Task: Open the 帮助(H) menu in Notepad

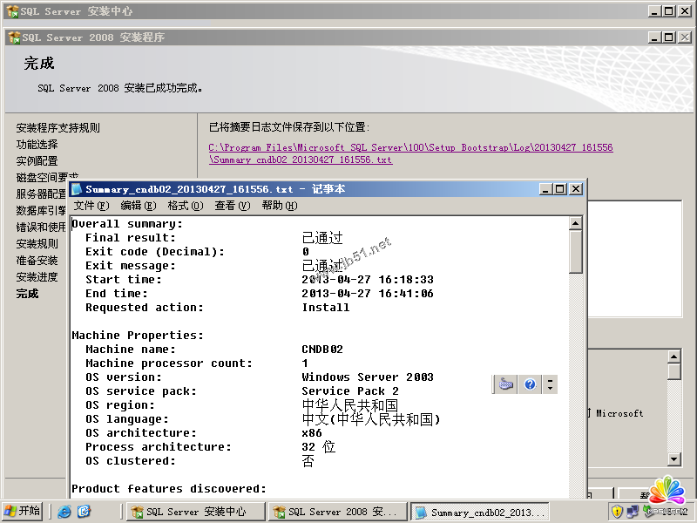Action: point(280,206)
